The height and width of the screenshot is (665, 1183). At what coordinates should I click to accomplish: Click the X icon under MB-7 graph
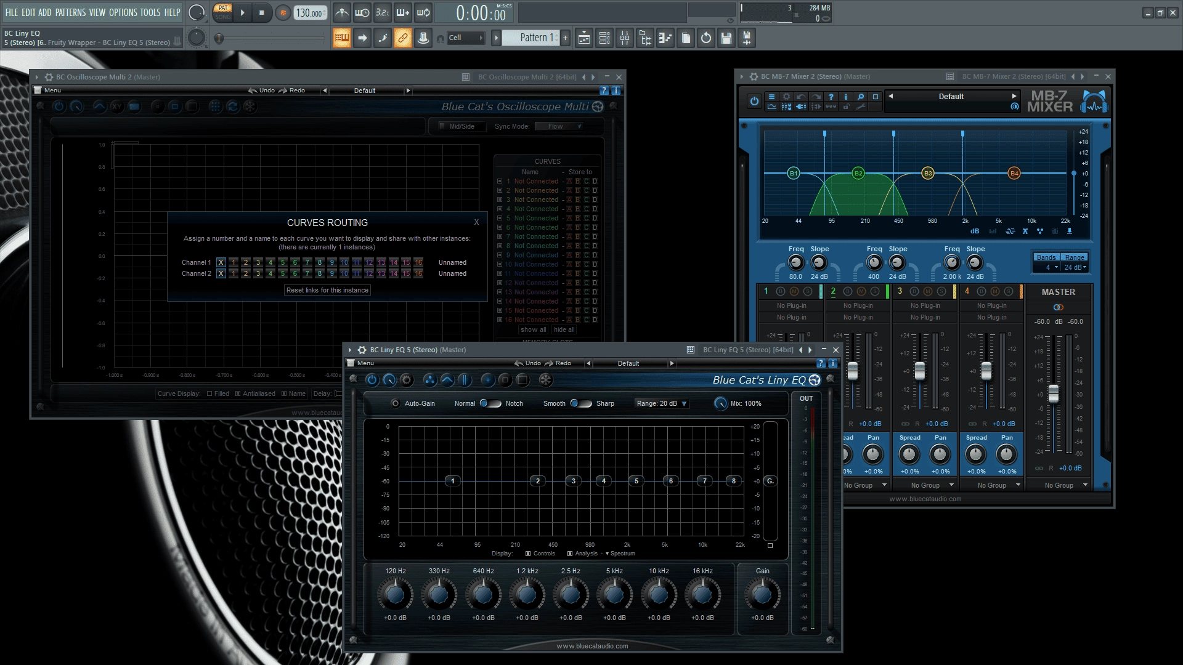click(1025, 232)
